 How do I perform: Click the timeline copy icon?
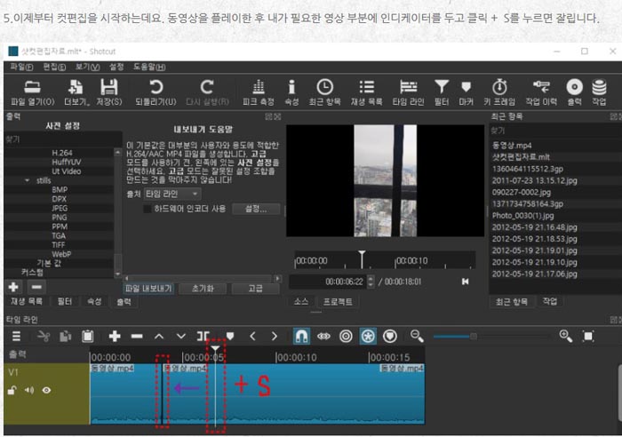[x=65, y=337]
